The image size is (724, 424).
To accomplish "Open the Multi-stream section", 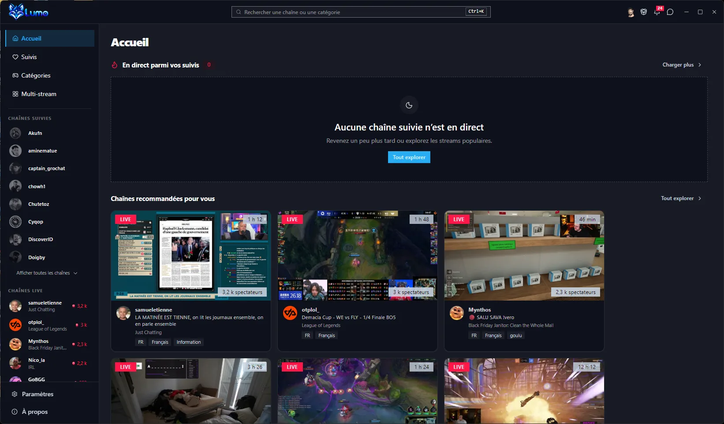I will [x=50, y=94].
